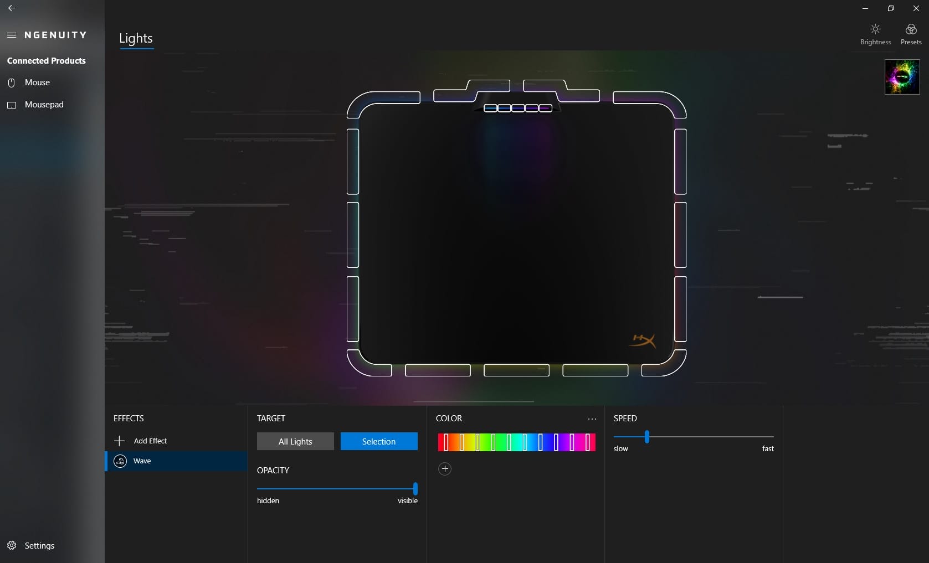The image size is (929, 563).
Task: Select the Mousepad device
Action: click(44, 105)
